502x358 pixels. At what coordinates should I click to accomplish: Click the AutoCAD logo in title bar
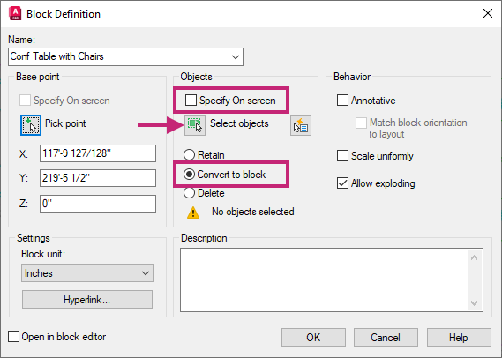(x=15, y=14)
